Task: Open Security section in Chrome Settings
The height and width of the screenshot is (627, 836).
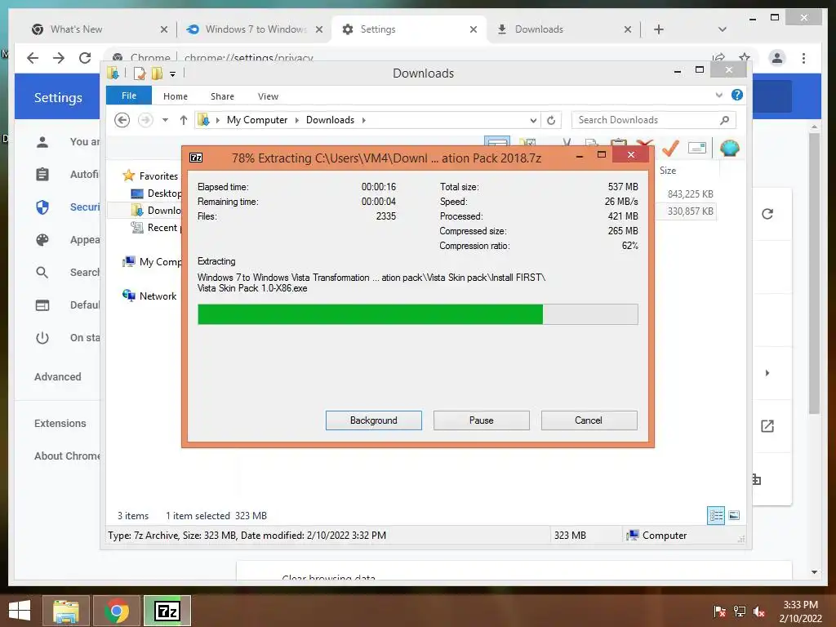Action: click(x=67, y=207)
